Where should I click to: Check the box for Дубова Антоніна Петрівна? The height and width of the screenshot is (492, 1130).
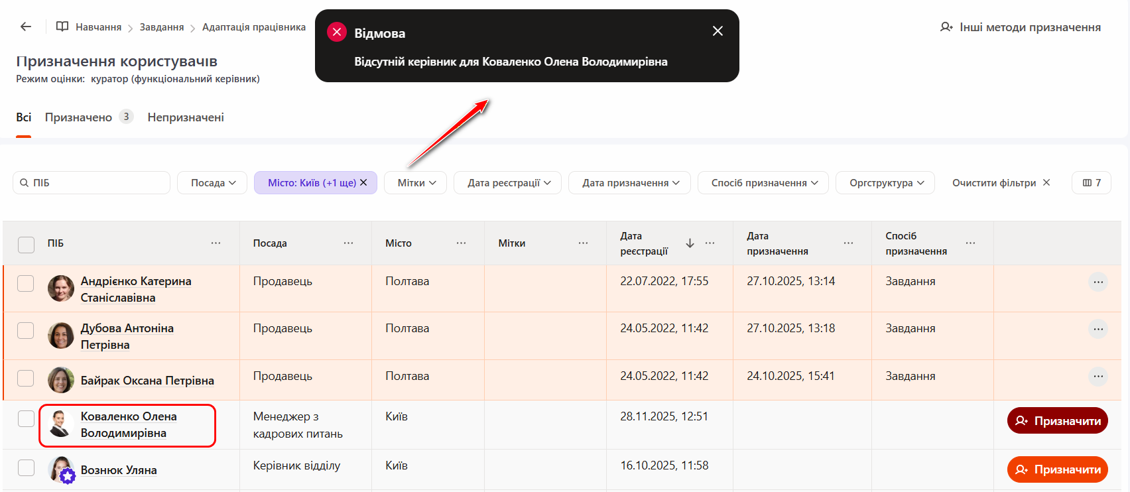(x=26, y=330)
